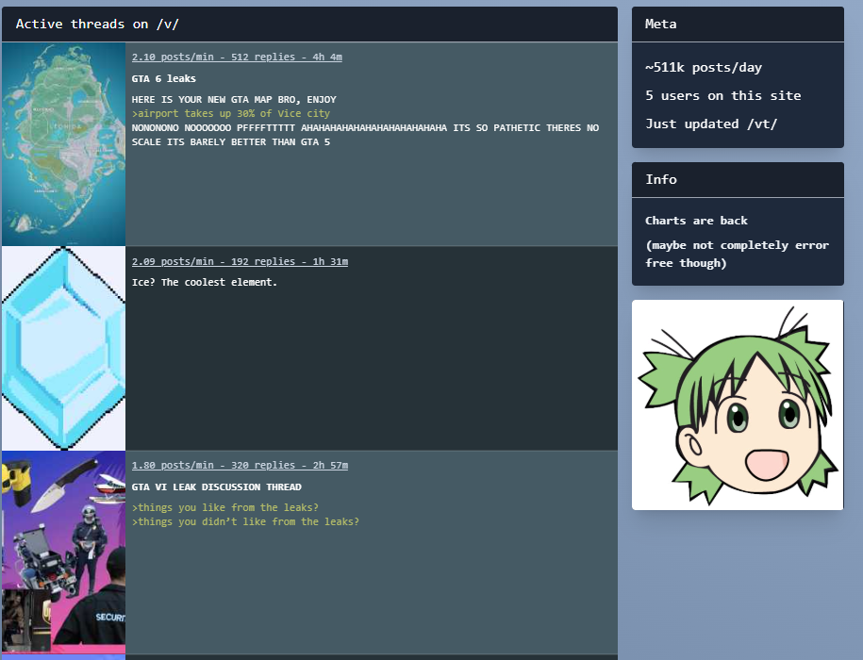This screenshot has height=660, width=863.
Task: Click the 'NONONONO NOOOOOOO PFFFFTTTTT' rant line
Action: point(365,127)
